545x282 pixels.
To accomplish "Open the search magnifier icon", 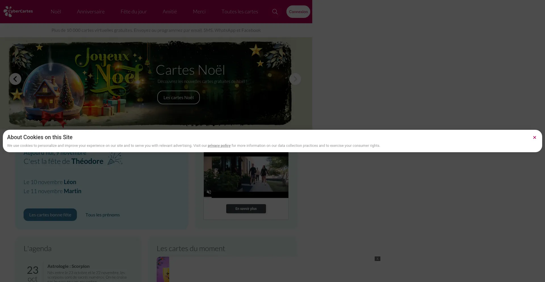I will click(275, 12).
